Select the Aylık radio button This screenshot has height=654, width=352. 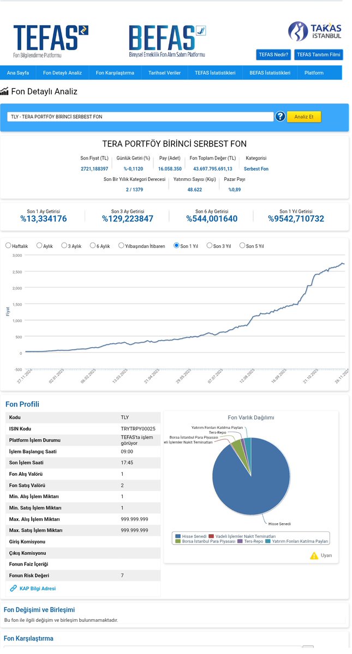(x=39, y=246)
